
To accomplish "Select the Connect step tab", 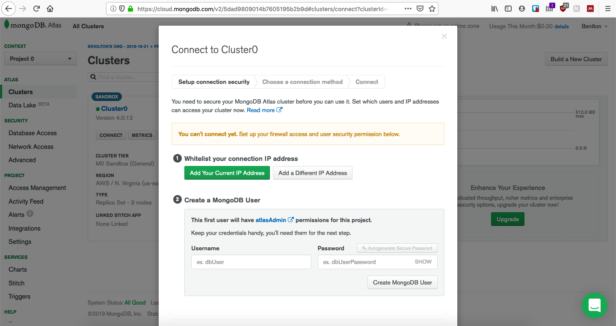I will (367, 82).
